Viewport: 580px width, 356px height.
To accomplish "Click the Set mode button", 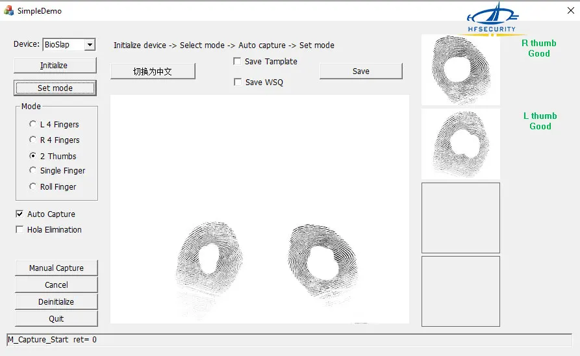I will pos(55,88).
